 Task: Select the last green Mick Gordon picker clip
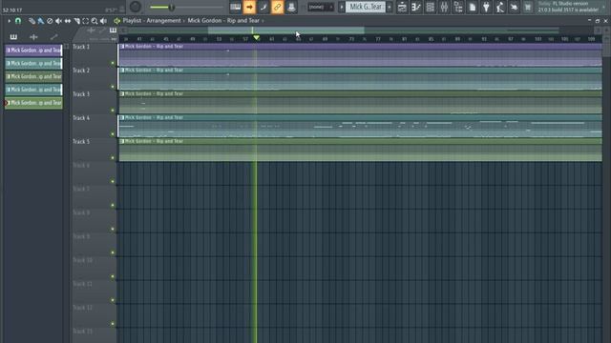coord(33,103)
